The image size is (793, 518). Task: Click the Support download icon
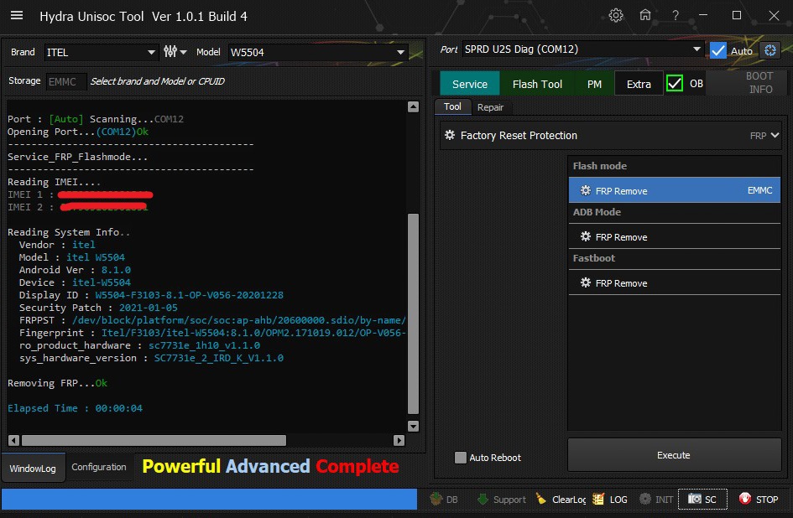tap(501, 500)
